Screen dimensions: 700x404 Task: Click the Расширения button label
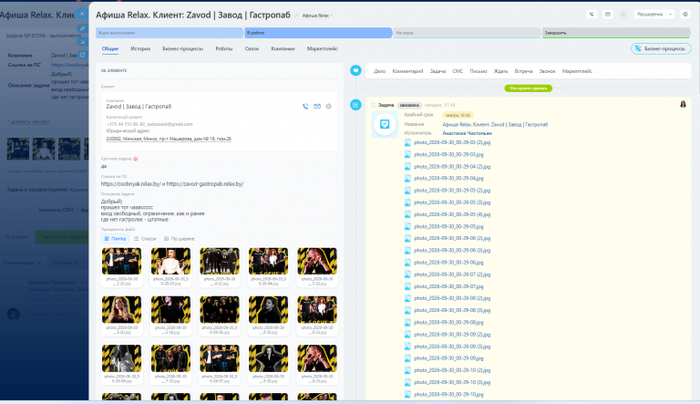click(650, 15)
